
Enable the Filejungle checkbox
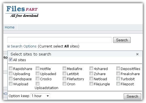click(91, 84)
